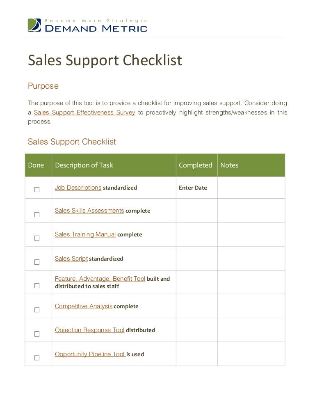Image resolution: width=315 pixels, height=408 pixels.
Task: Click the Enter Date completed field
Action: 193,188
